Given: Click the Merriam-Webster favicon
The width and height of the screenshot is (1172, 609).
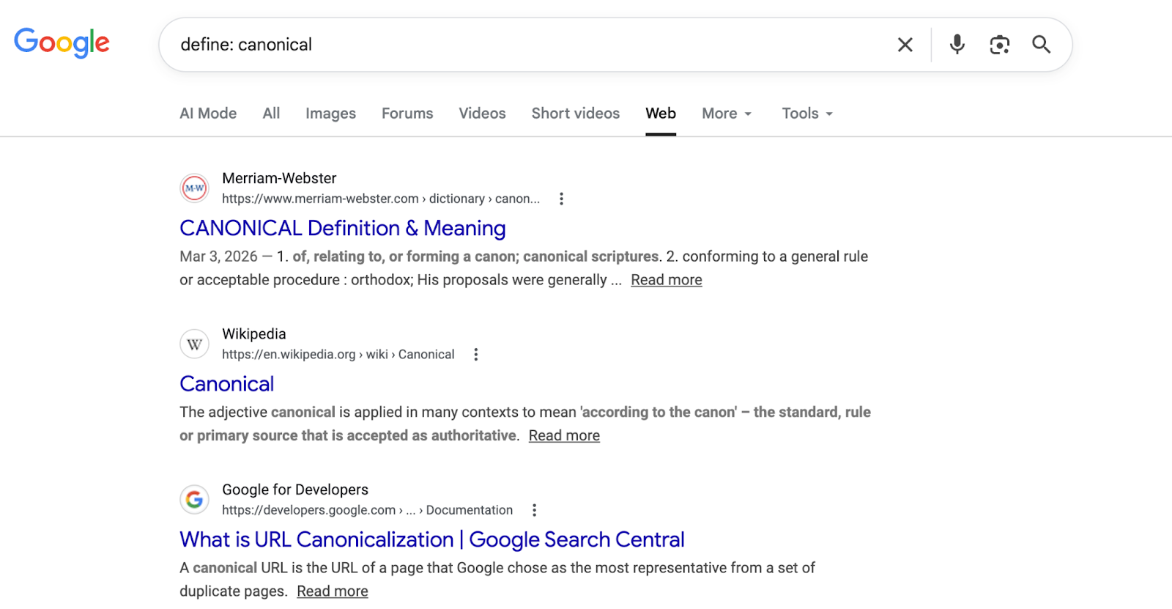Looking at the screenshot, I should tap(195, 188).
